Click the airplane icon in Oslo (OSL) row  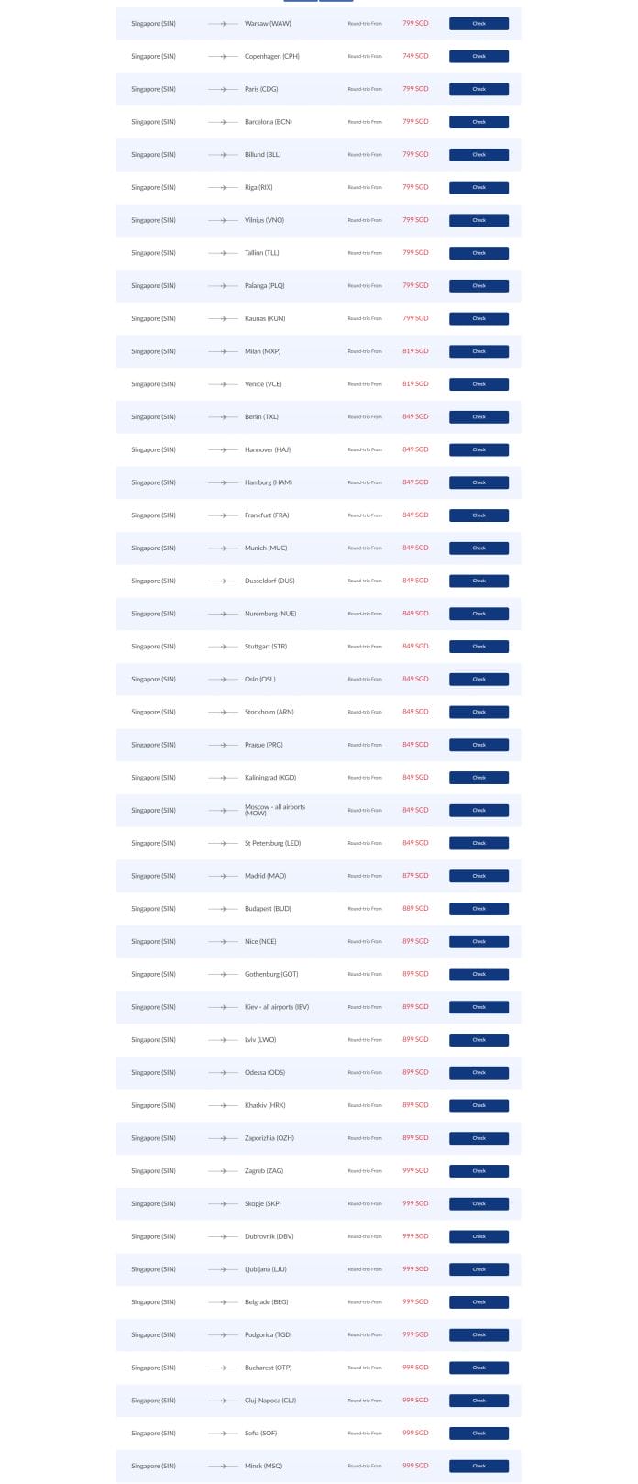[223, 680]
